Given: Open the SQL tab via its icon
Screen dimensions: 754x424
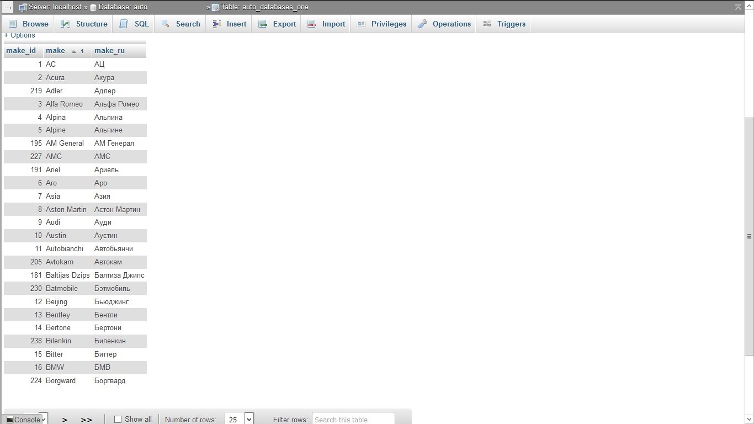Looking at the screenshot, I should click(x=124, y=24).
